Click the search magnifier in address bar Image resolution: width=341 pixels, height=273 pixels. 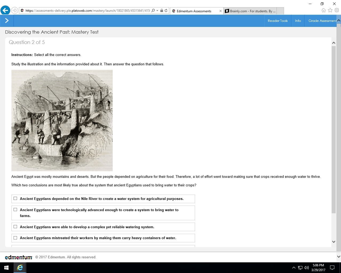153,11
